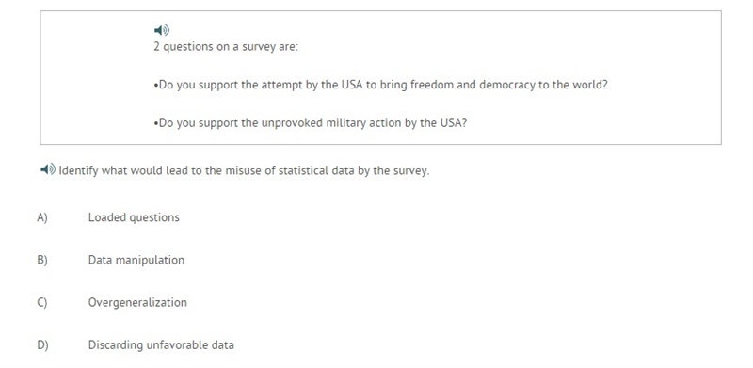Select answer letter A)
The width and height of the screenshot is (753, 368).
tap(42, 217)
